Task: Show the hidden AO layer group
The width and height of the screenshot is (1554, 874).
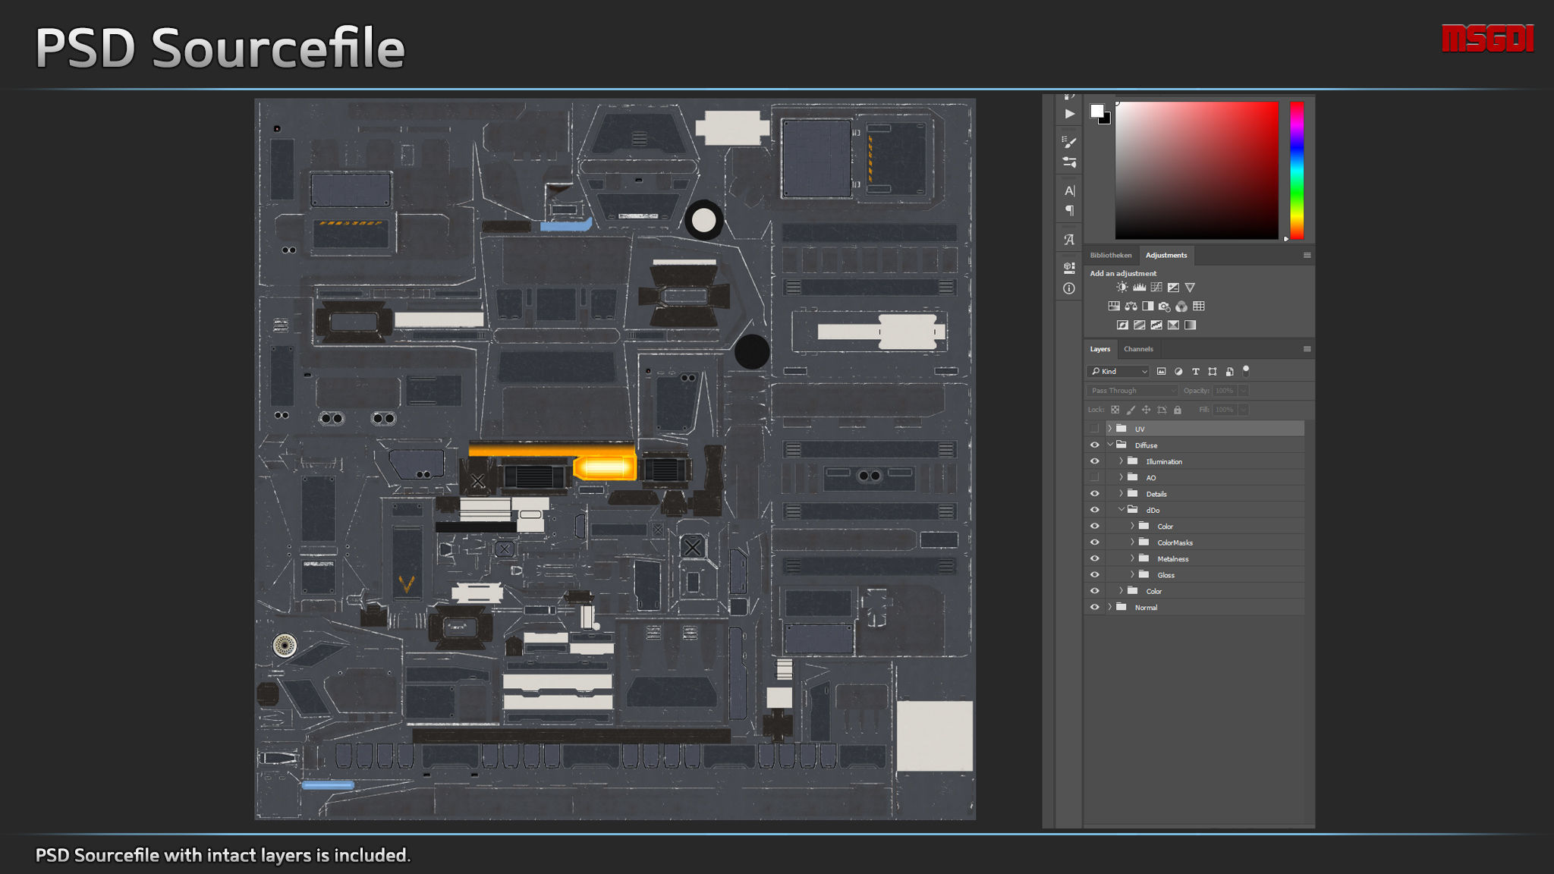Action: pos(1094,478)
